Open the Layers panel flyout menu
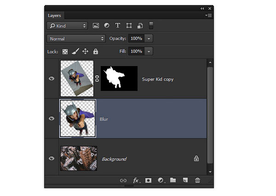Viewport: 276px width, 196px height. tap(208, 16)
